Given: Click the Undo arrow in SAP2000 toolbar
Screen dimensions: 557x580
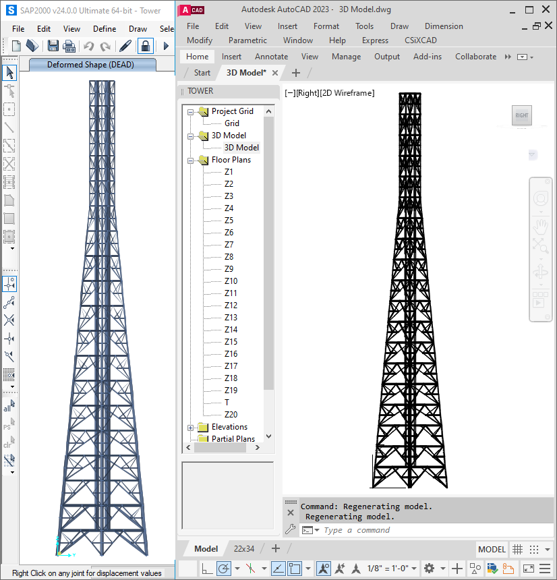Looking at the screenshot, I should pyautogui.click(x=89, y=46).
